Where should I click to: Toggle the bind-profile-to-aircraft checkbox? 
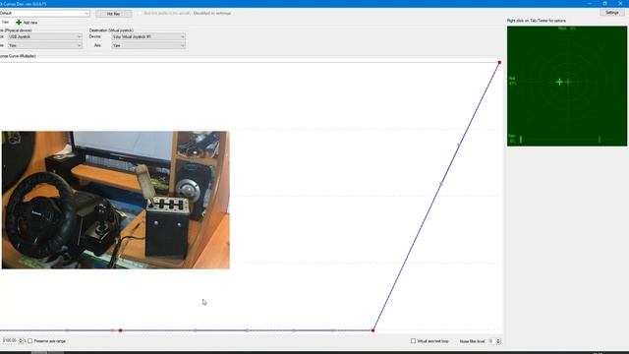[x=140, y=13]
